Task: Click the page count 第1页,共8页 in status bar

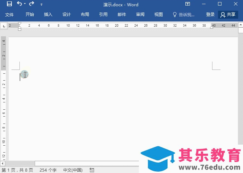Action: (x=17, y=170)
